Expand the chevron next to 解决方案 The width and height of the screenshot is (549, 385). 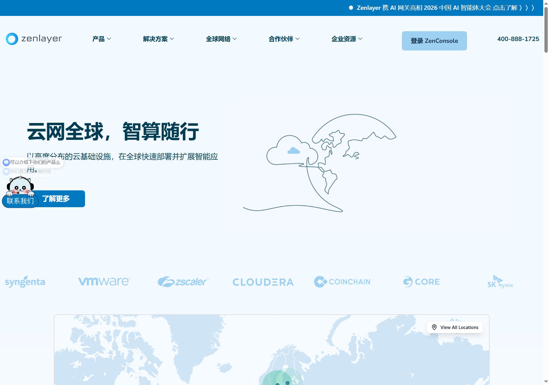click(x=172, y=39)
